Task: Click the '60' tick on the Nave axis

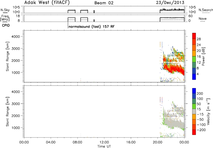Action: pyautogui.click(x=190, y=16)
